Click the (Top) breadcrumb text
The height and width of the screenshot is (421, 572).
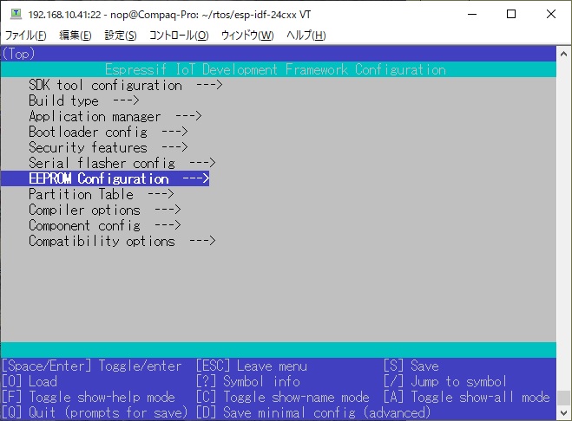(18, 54)
